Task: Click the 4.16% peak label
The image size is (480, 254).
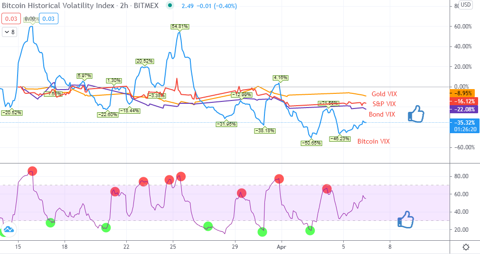Action: tap(281, 78)
